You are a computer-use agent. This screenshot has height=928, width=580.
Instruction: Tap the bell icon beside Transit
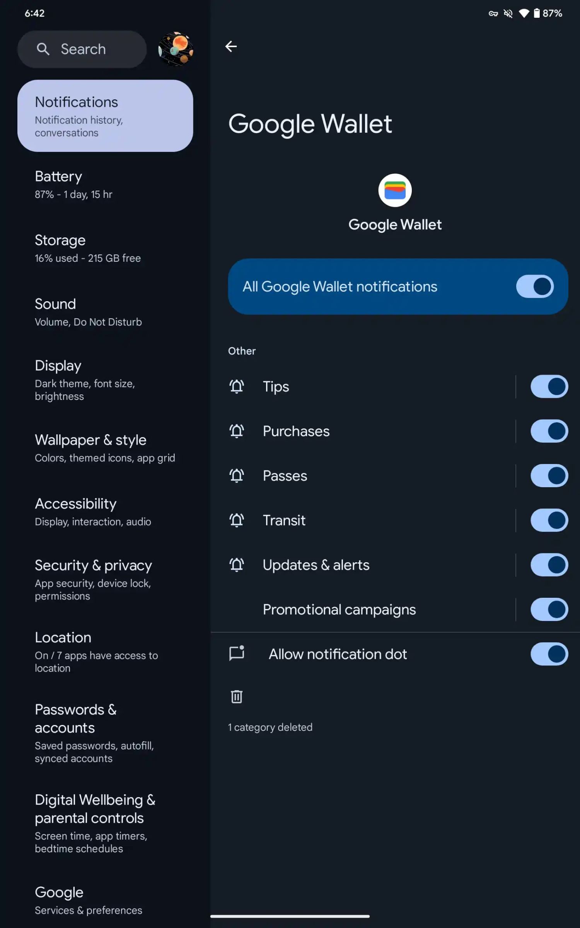(x=237, y=520)
